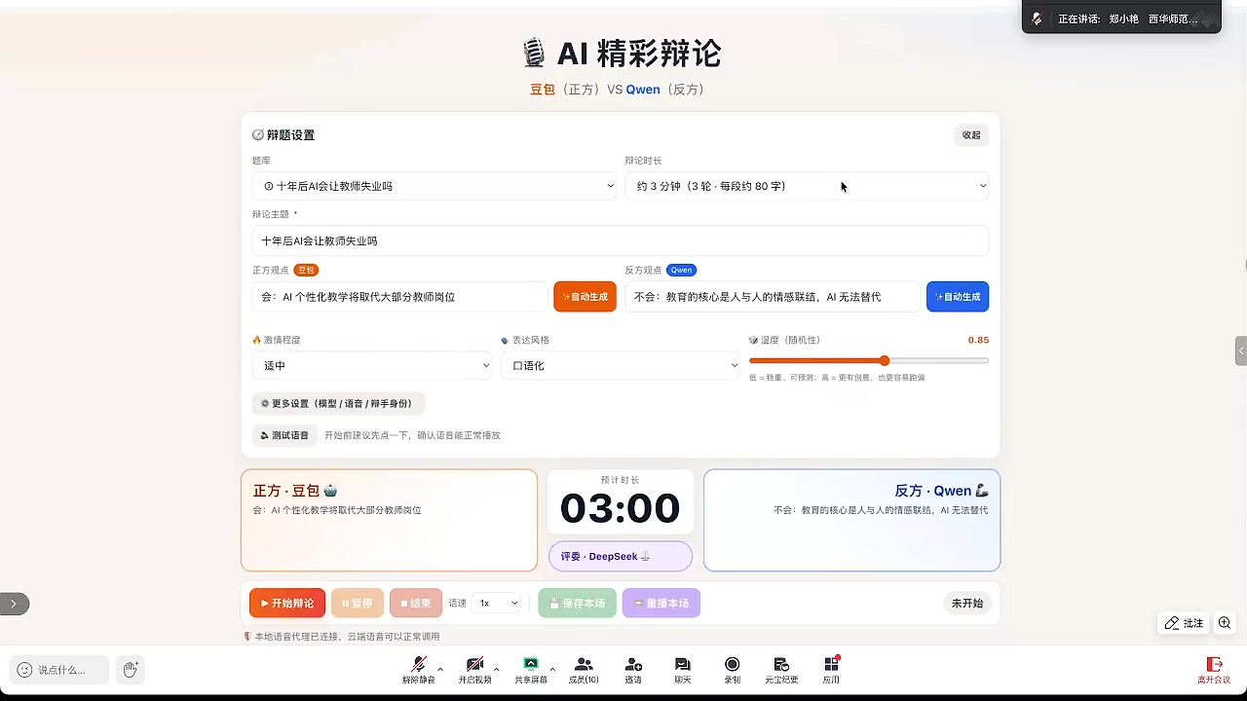Open the 题库 topic dropdown
The image size is (1247, 701).
point(434,186)
